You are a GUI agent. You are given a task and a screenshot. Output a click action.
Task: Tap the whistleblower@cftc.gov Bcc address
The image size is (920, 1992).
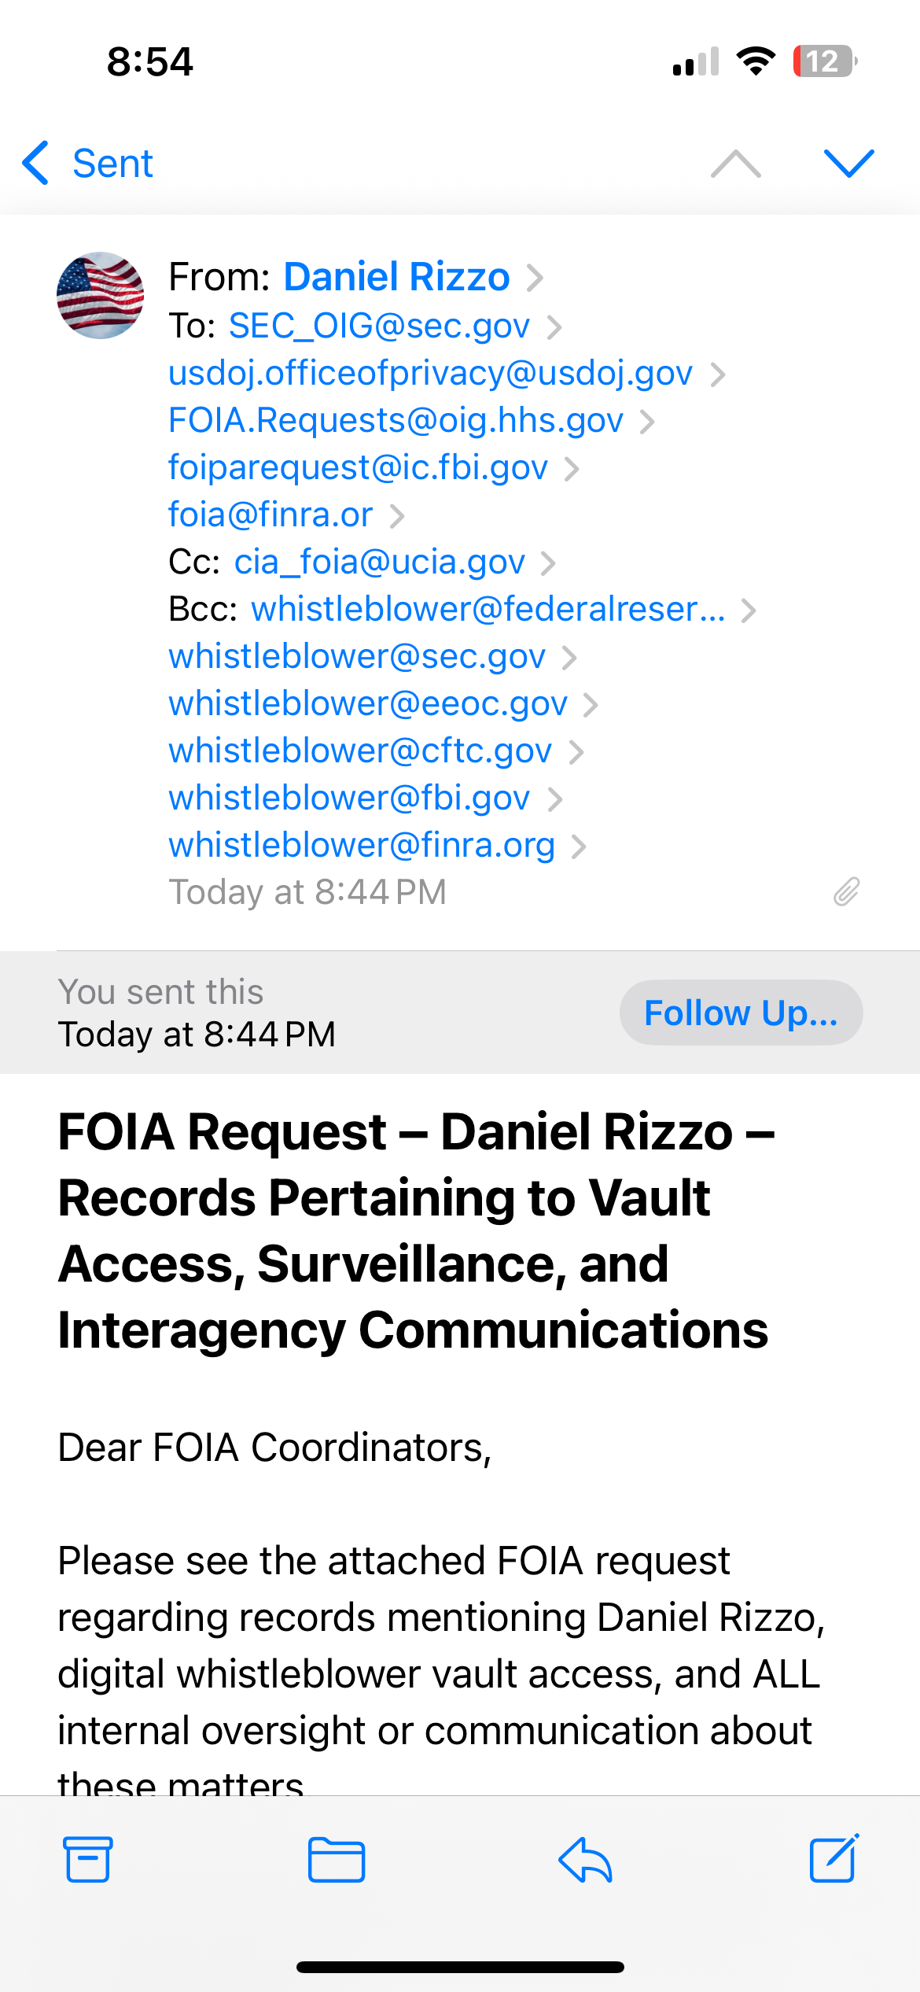coord(360,751)
